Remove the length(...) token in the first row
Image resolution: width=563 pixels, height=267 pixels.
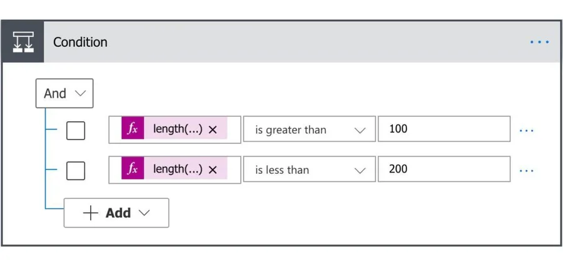[213, 130]
